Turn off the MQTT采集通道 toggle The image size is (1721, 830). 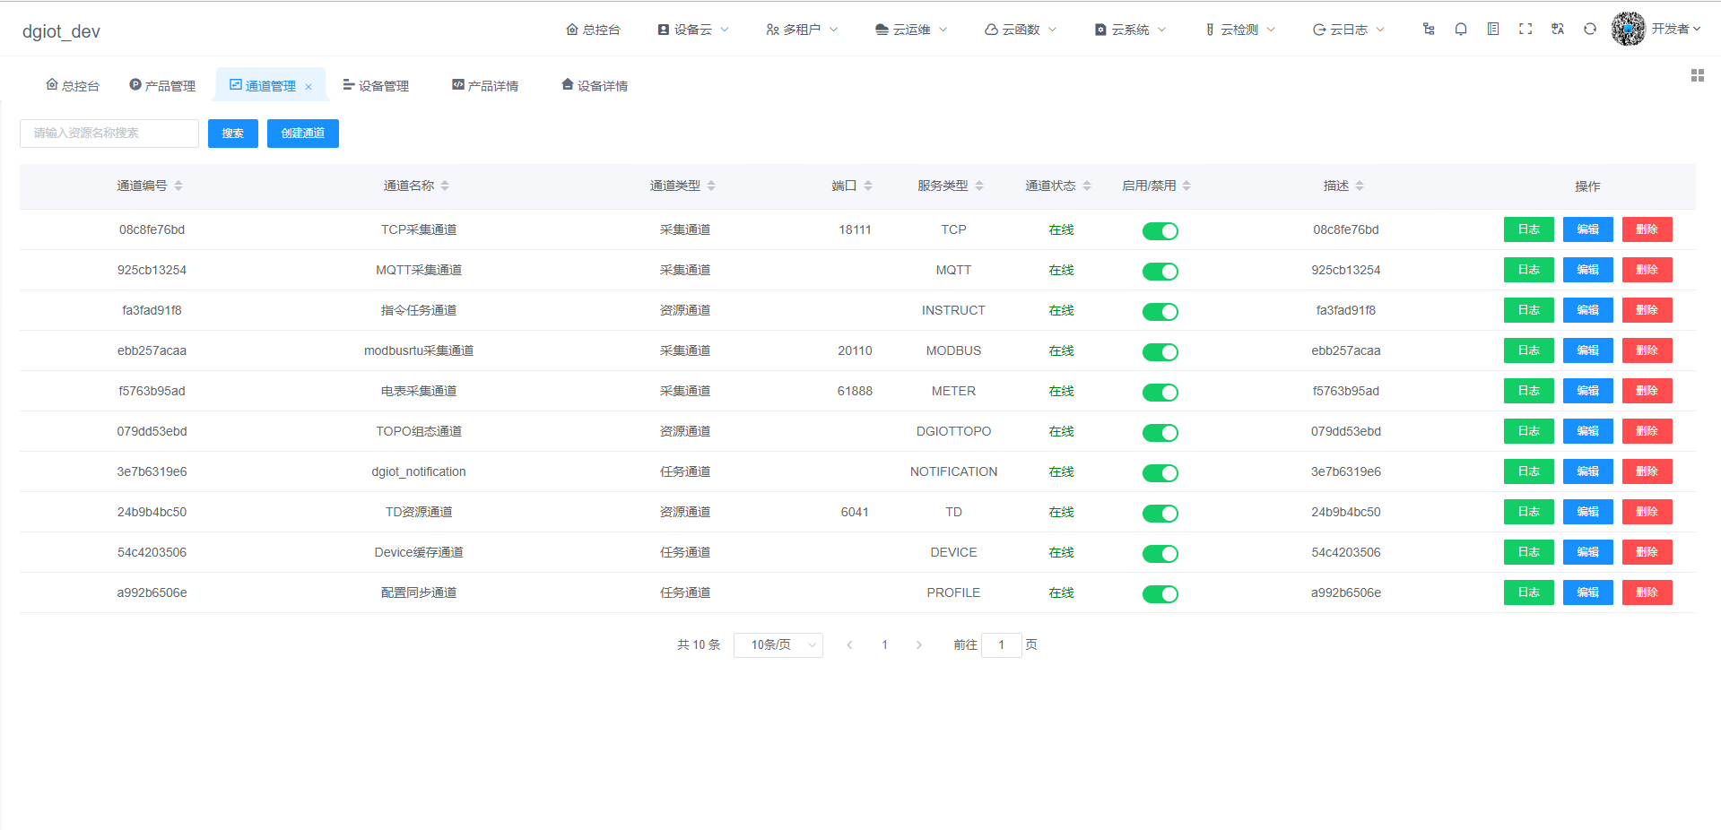point(1160,271)
